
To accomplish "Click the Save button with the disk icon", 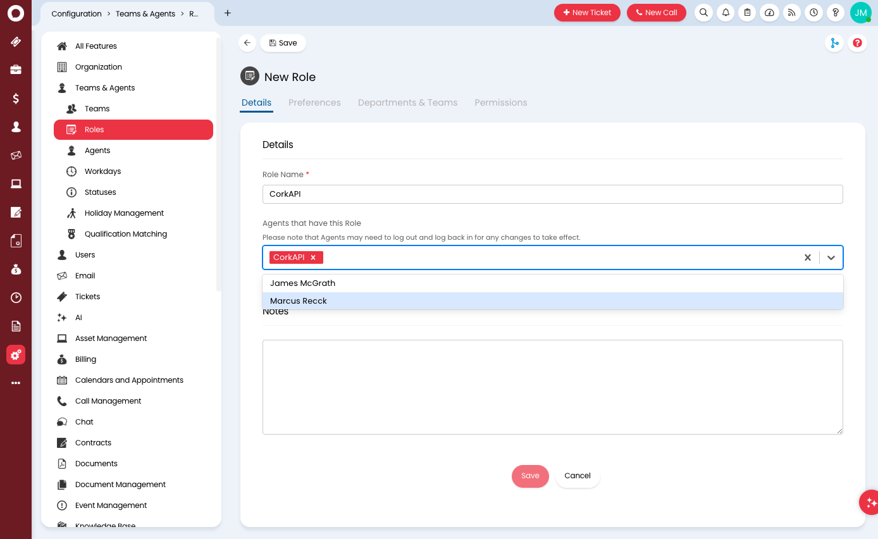I will [283, 43].
